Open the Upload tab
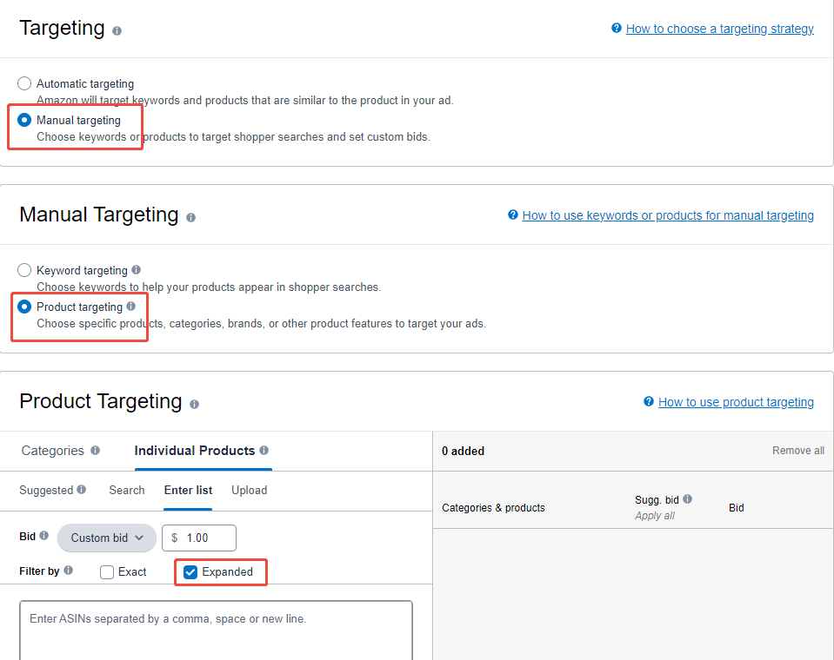 [249, 490]
